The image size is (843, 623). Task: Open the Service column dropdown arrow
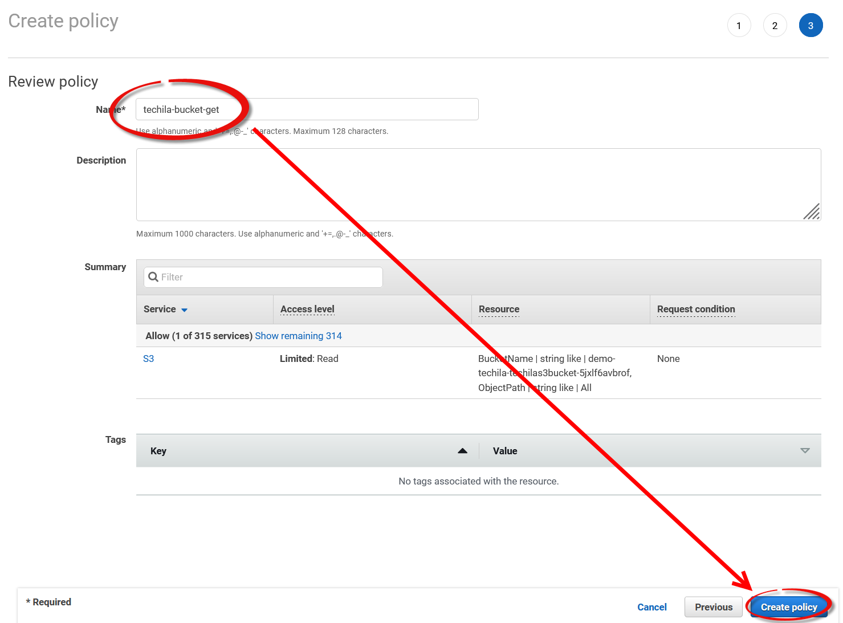[x=184, y=310]
